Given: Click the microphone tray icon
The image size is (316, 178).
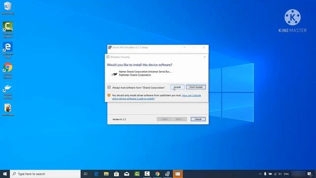Looking at the screenshot, I should point(265,174).
